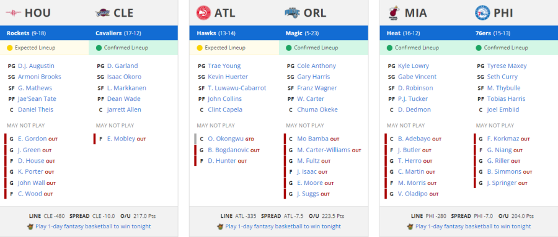Click the Philadelphia 76ers team logo
The height and width of the screenshot is (237, 558).
tap(482, 13)
